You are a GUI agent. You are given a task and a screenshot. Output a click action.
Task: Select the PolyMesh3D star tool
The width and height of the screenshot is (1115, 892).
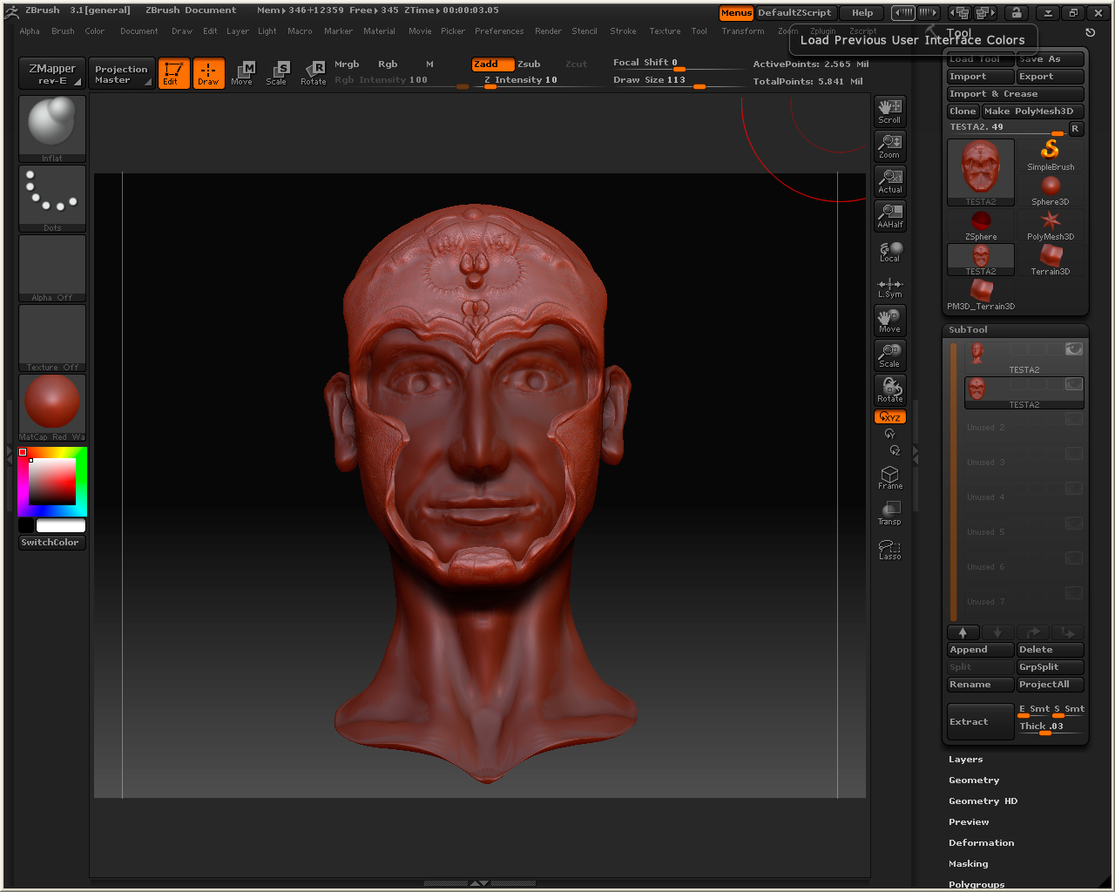tap(1051, 225)
